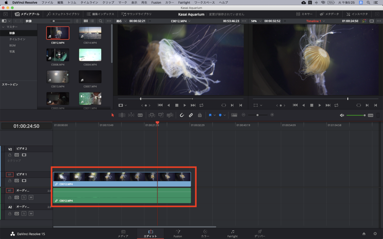Lock the Video 1 track
The width and height of the screenshot is (383, 239).
coord(10,180)
